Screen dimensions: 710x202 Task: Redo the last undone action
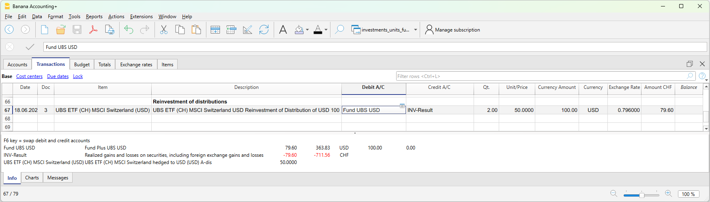(144, 29)
